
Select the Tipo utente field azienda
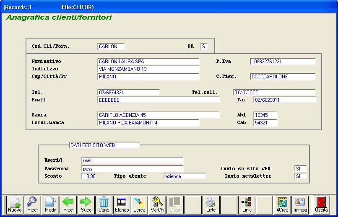pyautogui.click(x=185, y=176)
